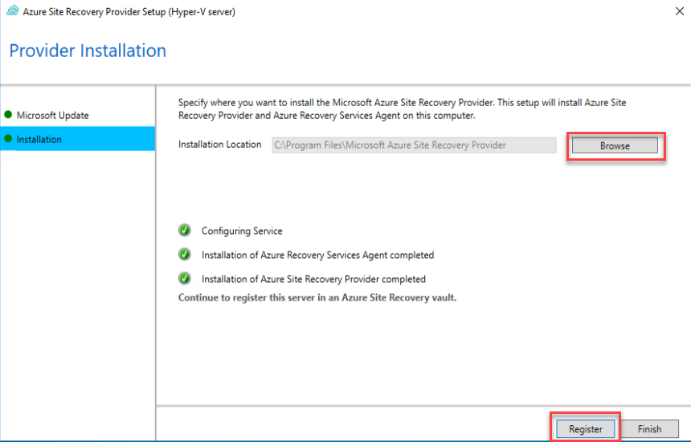Click the green dot beside Microsoft Update

(8, 115)
